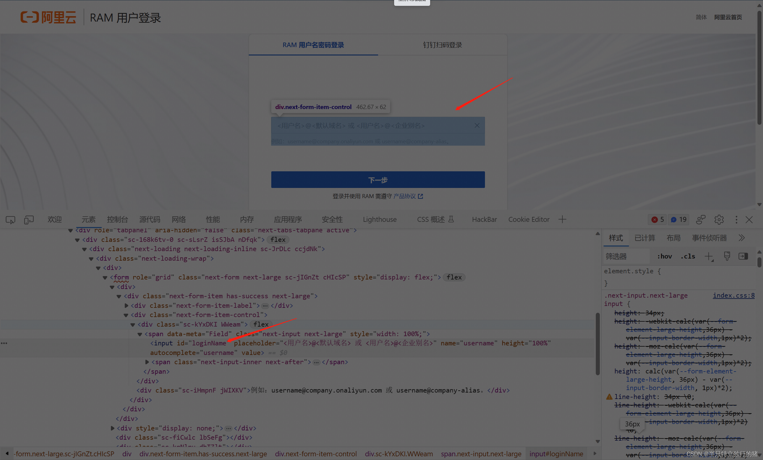Open the DevTools more options menu
This screenshot has width=763, height=460.
(737, 220)
